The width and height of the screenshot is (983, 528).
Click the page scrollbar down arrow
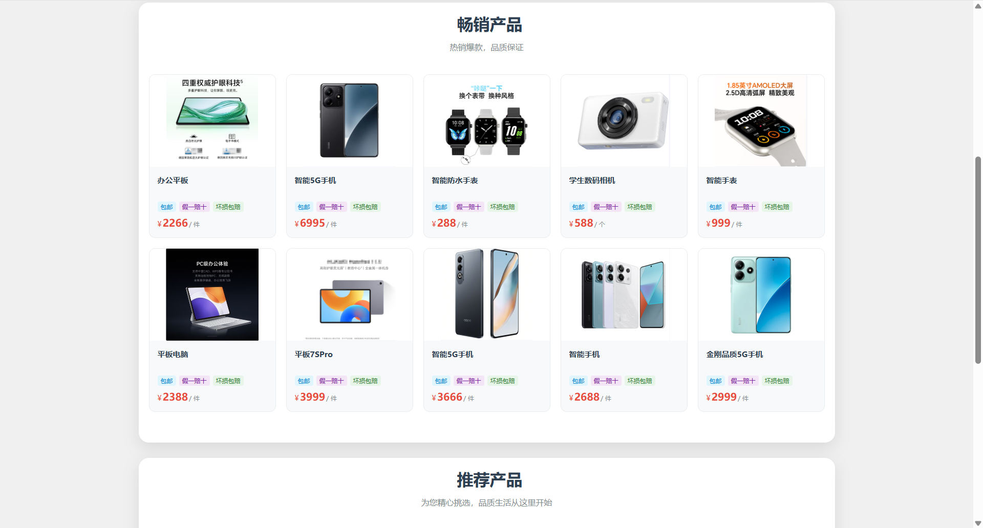click(978, 523)
